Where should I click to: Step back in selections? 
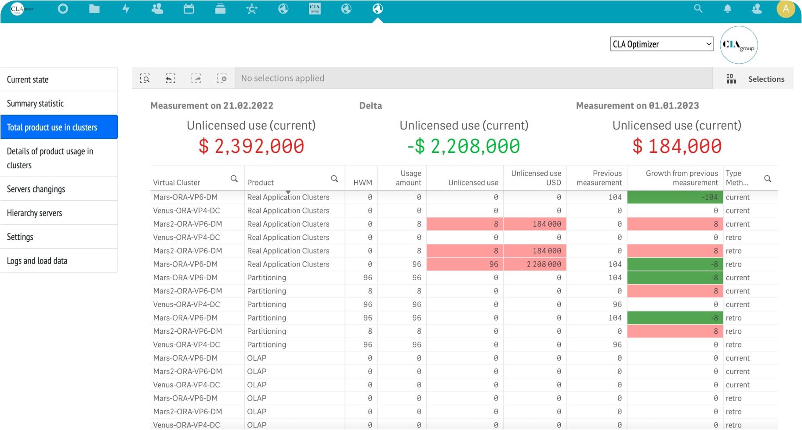coord(171,79)
